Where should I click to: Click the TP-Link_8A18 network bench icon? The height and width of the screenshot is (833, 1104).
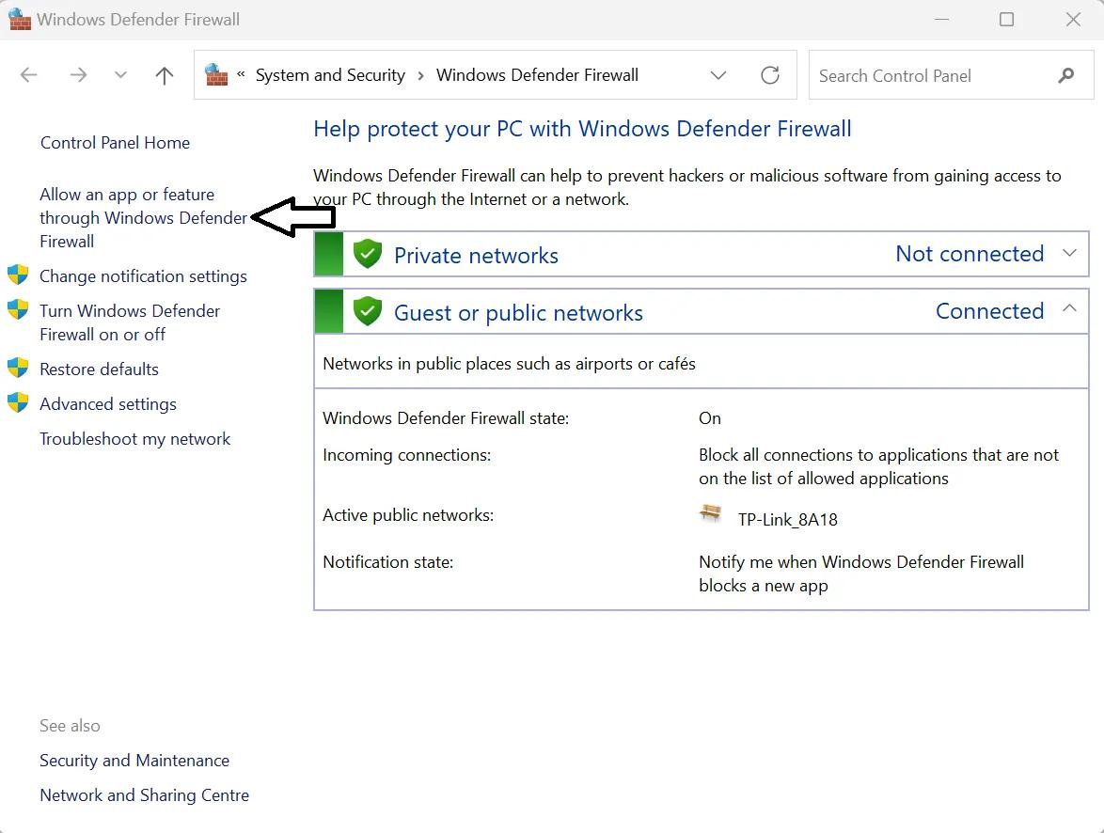[711, 513]
